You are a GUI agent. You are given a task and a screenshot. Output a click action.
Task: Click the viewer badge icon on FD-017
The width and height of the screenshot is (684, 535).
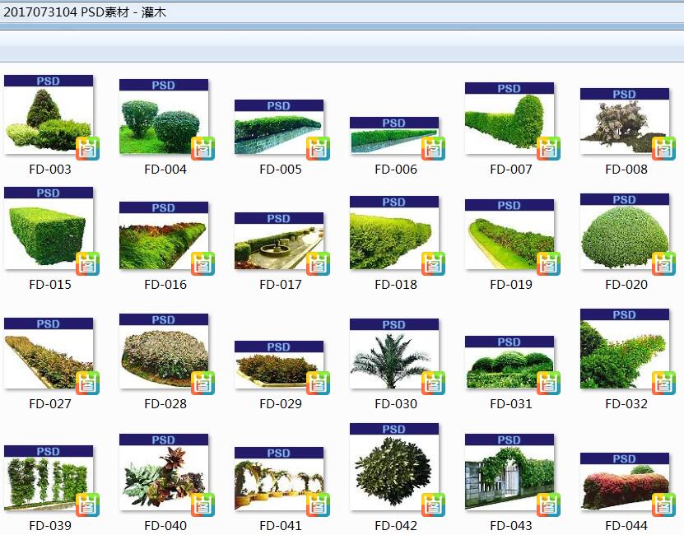(x=318, y=263)
